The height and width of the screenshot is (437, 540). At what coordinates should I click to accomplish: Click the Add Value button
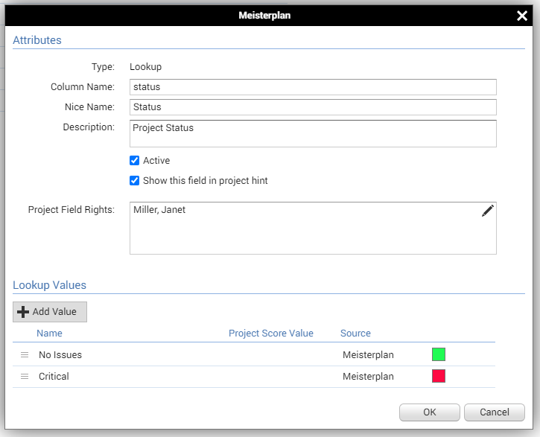(50, 312)
